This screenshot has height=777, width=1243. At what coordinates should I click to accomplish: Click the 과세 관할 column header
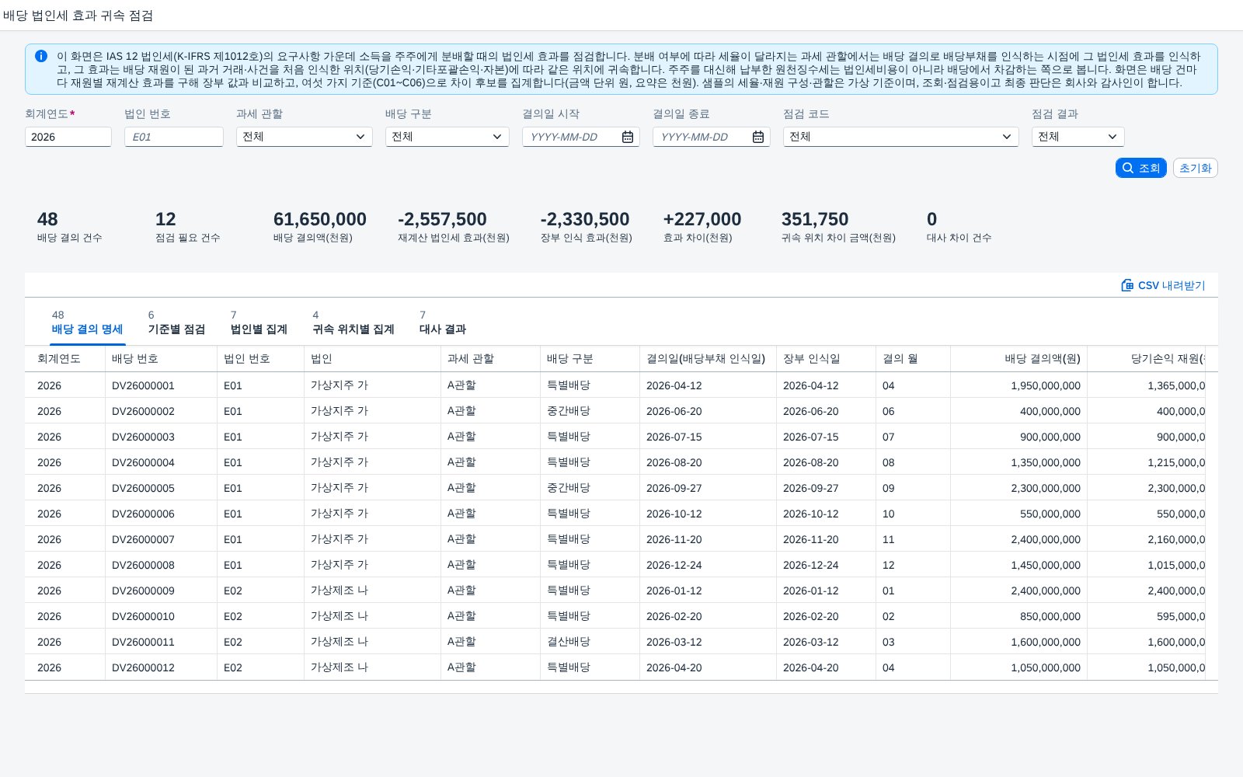coord(490,359)
